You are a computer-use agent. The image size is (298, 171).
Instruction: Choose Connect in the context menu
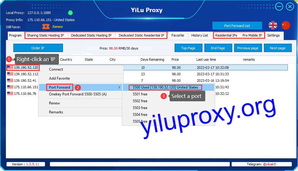tap(81, 69)
